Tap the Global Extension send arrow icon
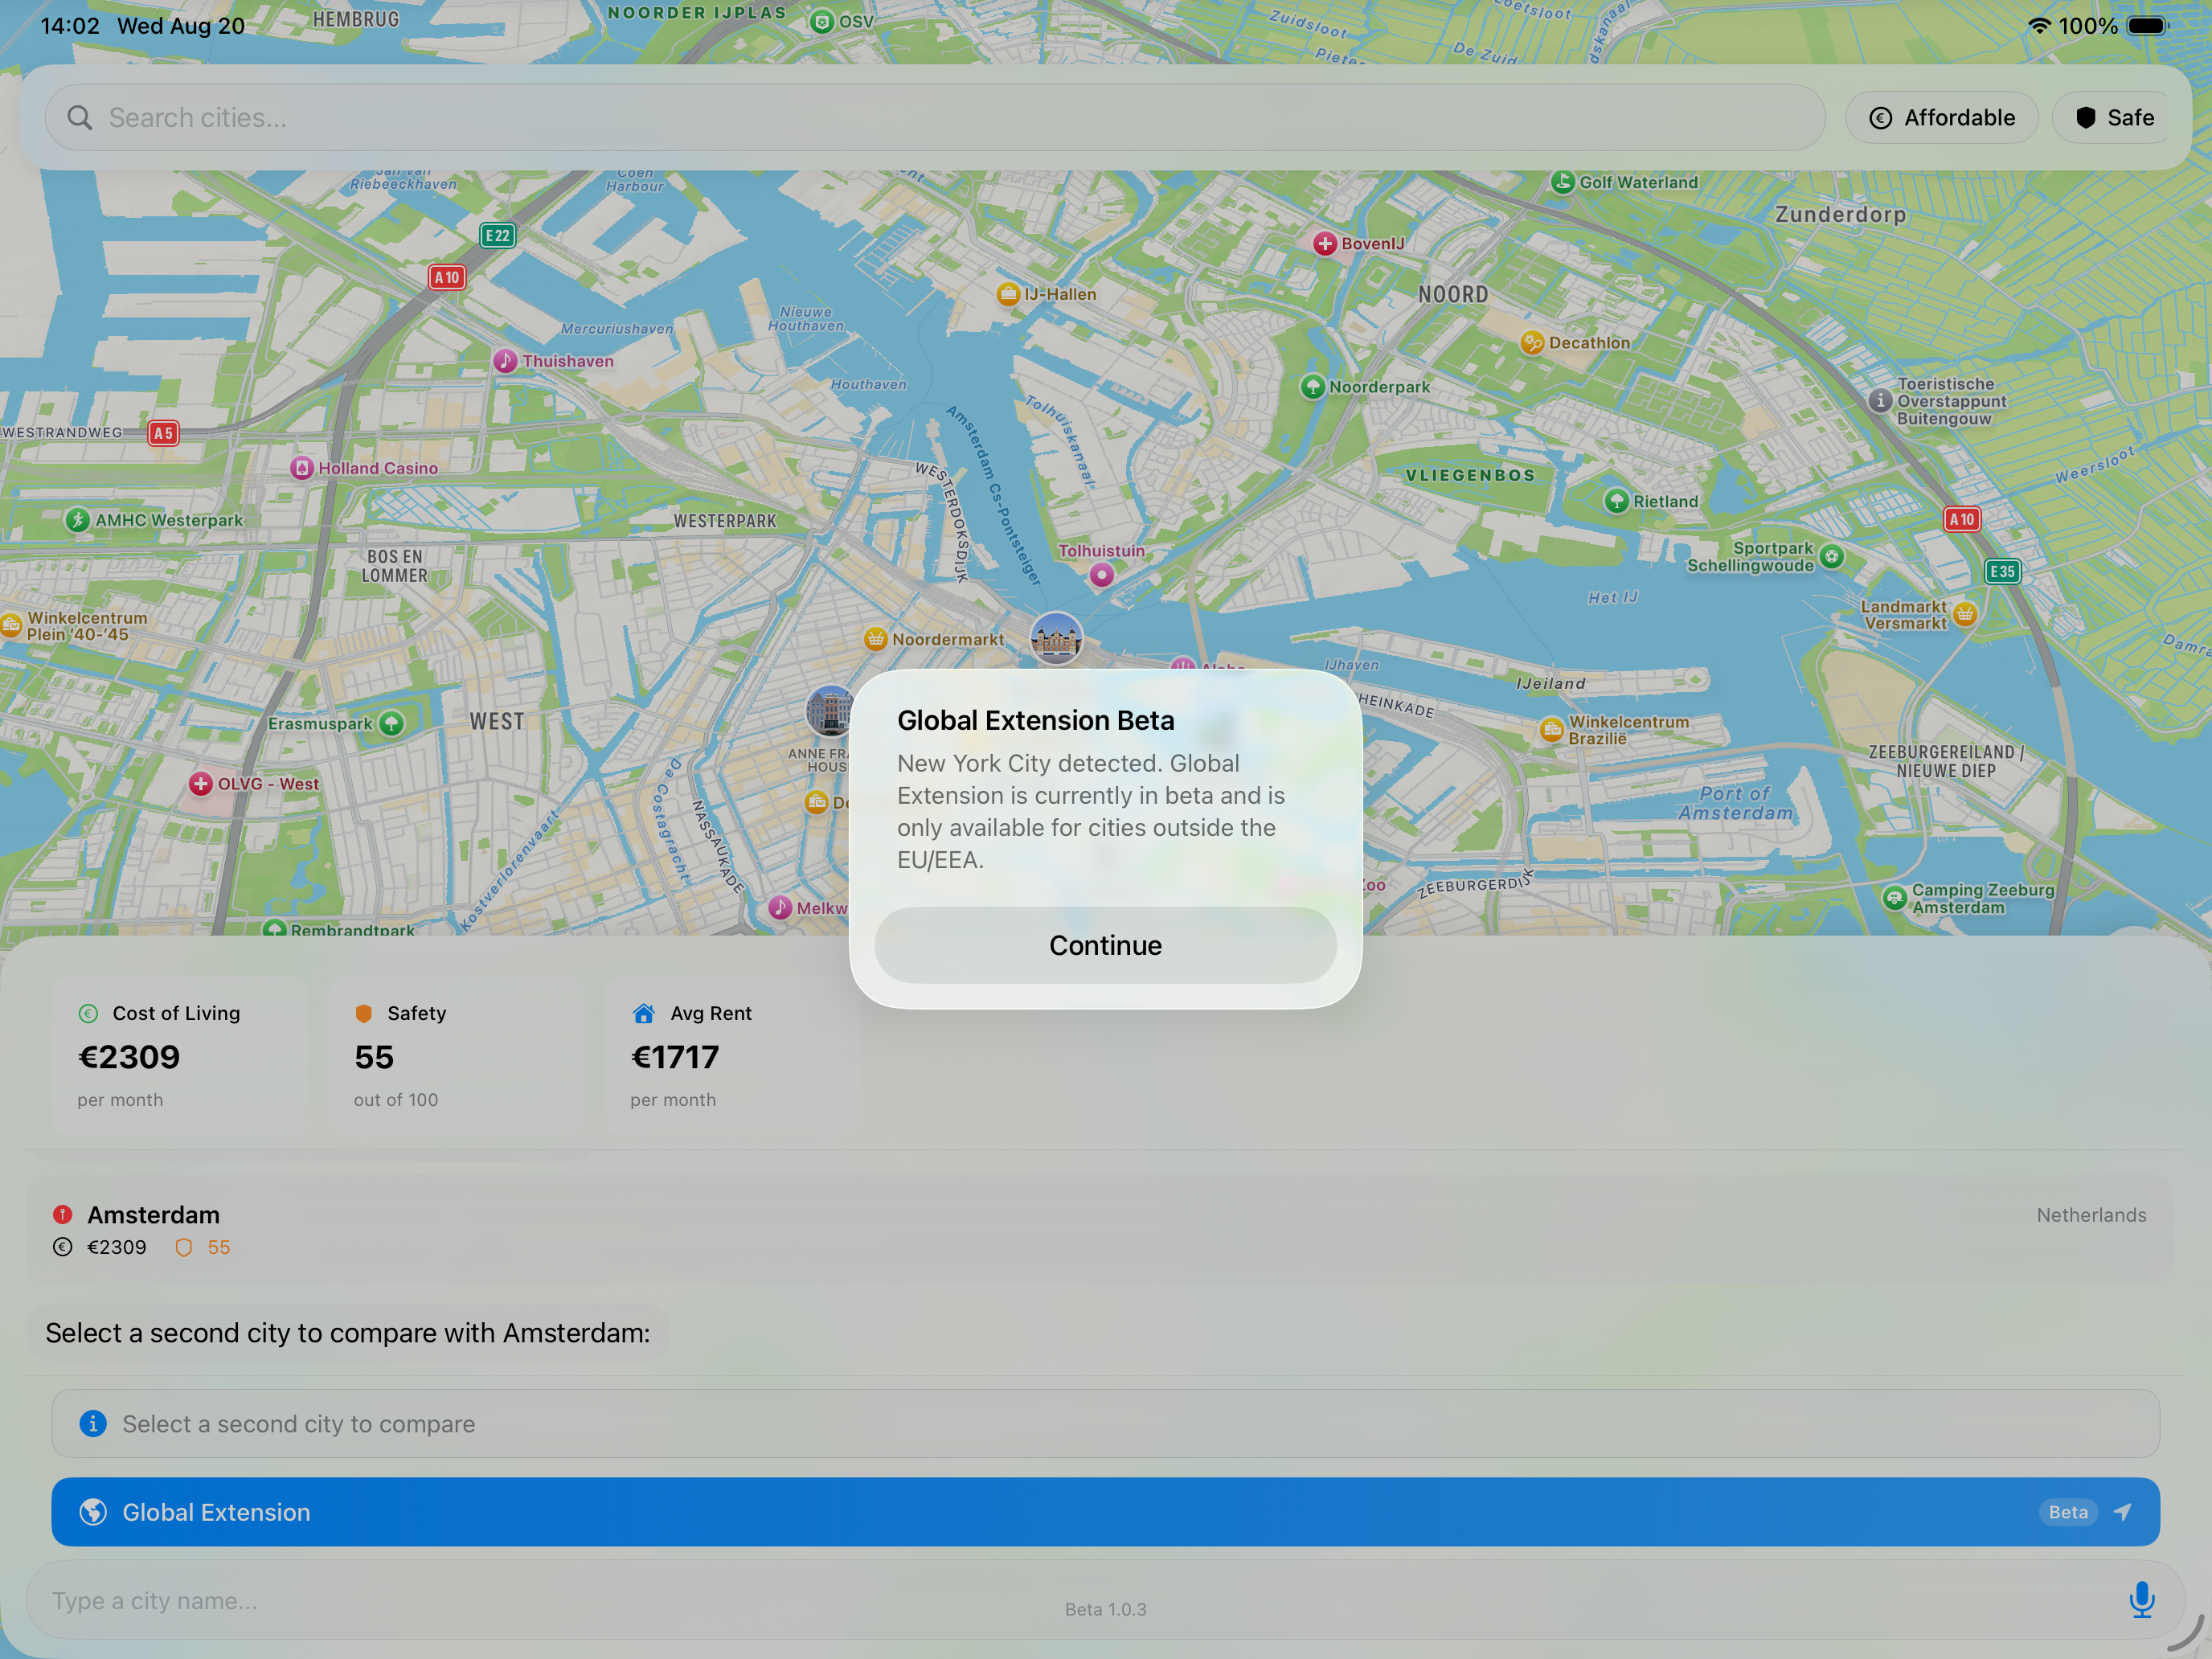2212x1659 pixels. [x=2122, y=1512]
